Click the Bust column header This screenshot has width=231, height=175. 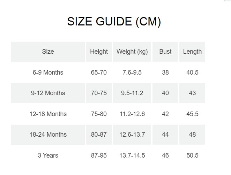[x=165, y=52]
